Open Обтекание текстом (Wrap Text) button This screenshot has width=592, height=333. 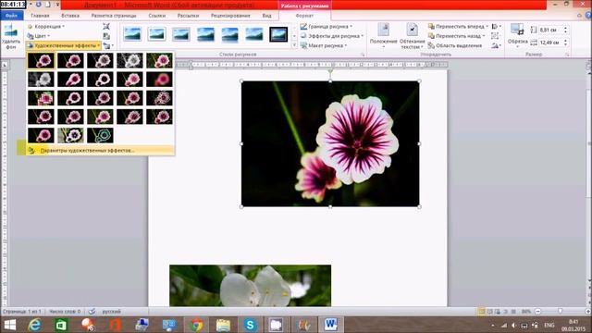pyautogui.click(x=412, y=36)
